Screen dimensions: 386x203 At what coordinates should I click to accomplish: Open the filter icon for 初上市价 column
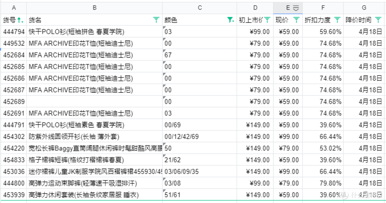(267, 20)
